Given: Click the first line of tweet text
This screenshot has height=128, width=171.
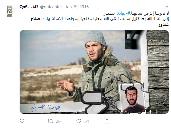Looking at the screenshot, I should (135, 13).
